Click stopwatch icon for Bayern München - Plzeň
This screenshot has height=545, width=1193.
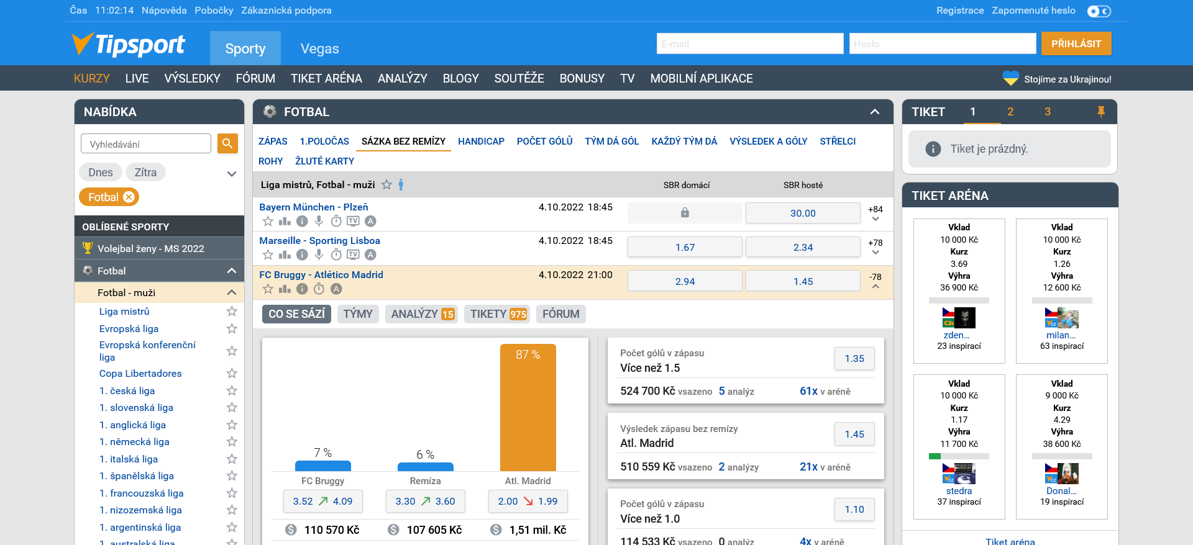[x=336, y=221]
